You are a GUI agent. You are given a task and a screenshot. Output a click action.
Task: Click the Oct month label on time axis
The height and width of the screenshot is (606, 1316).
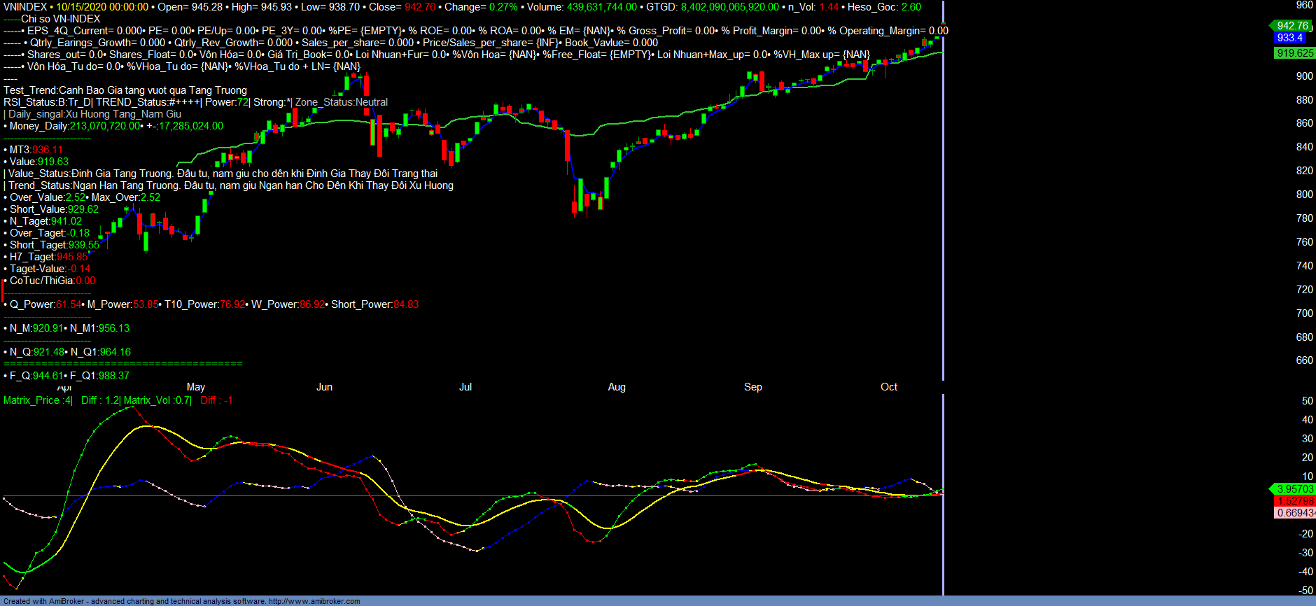pos(889,387)
